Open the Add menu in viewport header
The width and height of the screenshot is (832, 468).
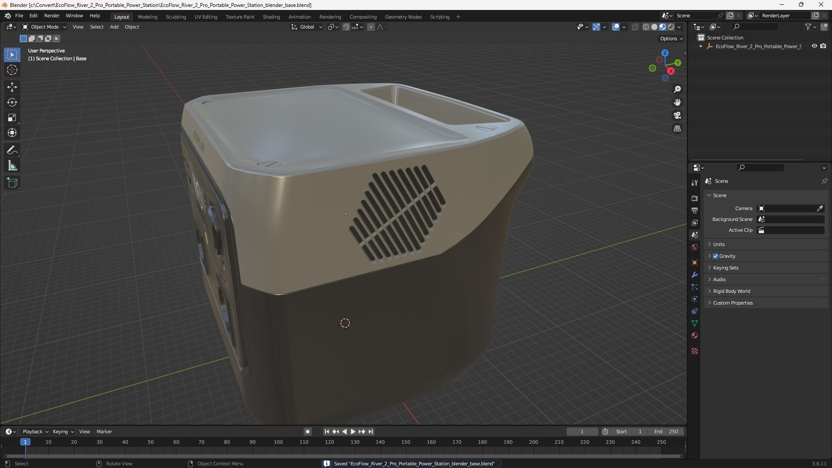click(114, 27)
